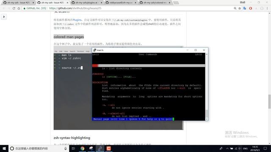
Task: Open the People icon in system tray
Action: tap(221, 148)
